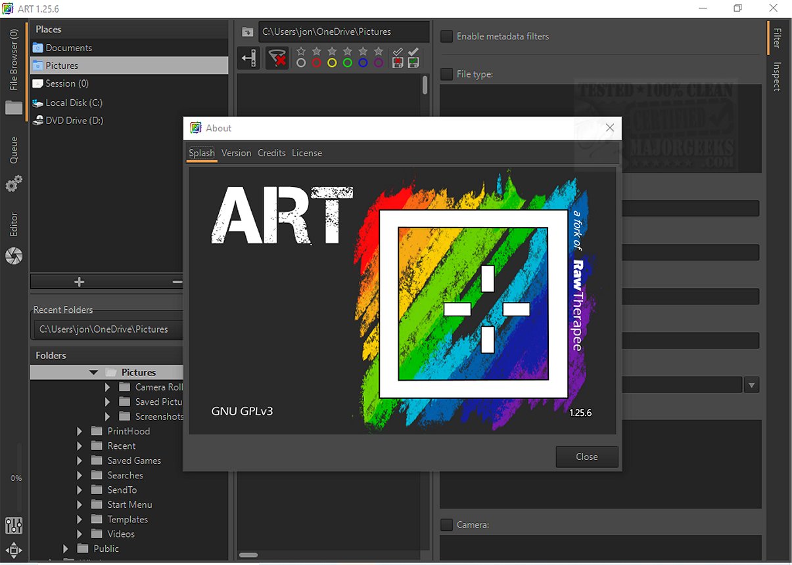Click the browse path folder icon
792x565 pixels.
(247, 31)
